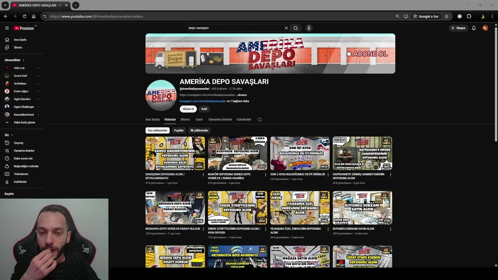498x280 pixels.
Task: Expand the Siz section chevron
Action: [12, 135]
